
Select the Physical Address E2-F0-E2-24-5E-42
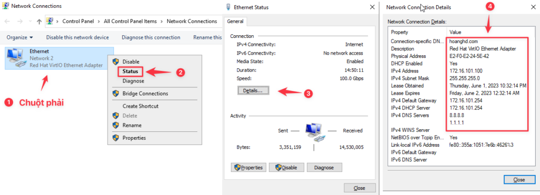(x=468, y=56)
